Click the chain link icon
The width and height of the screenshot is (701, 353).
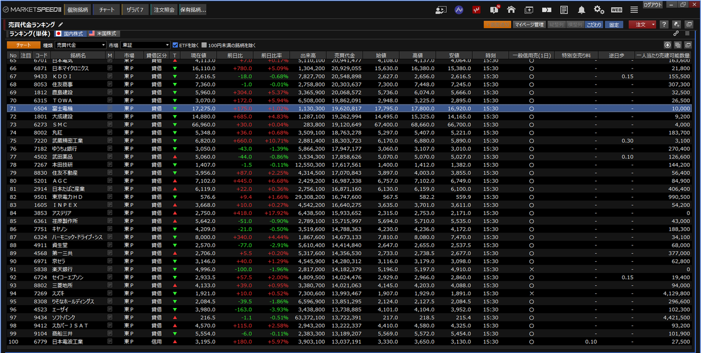675,34
